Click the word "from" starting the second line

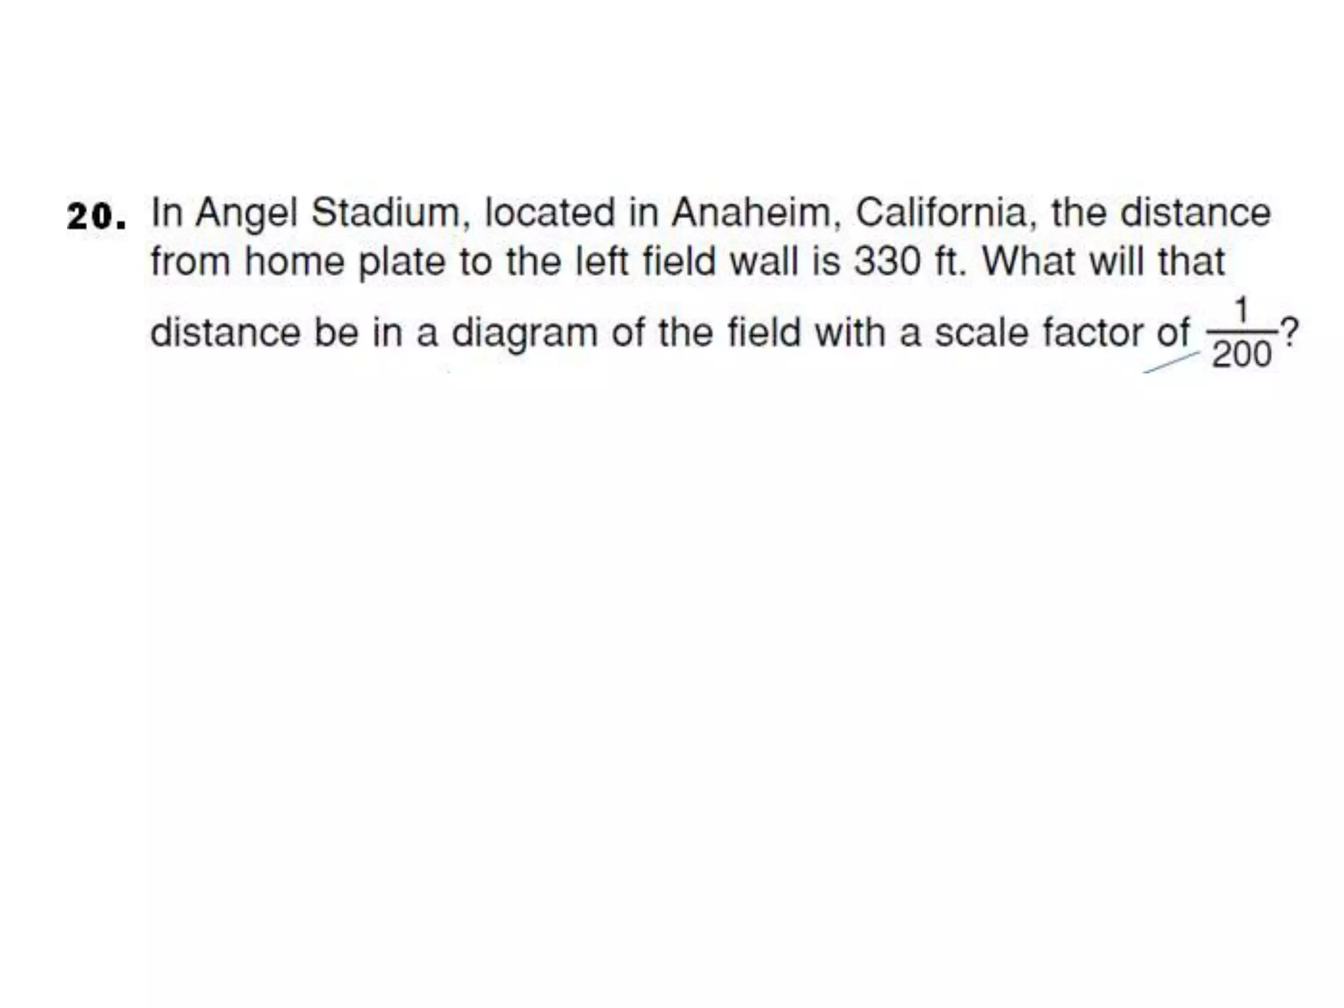tap(190, 261)
